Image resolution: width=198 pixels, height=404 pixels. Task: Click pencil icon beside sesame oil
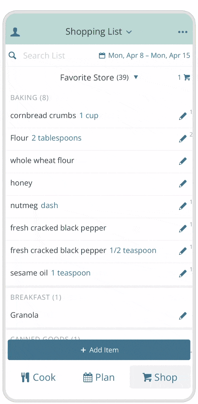tap(183, 273)
